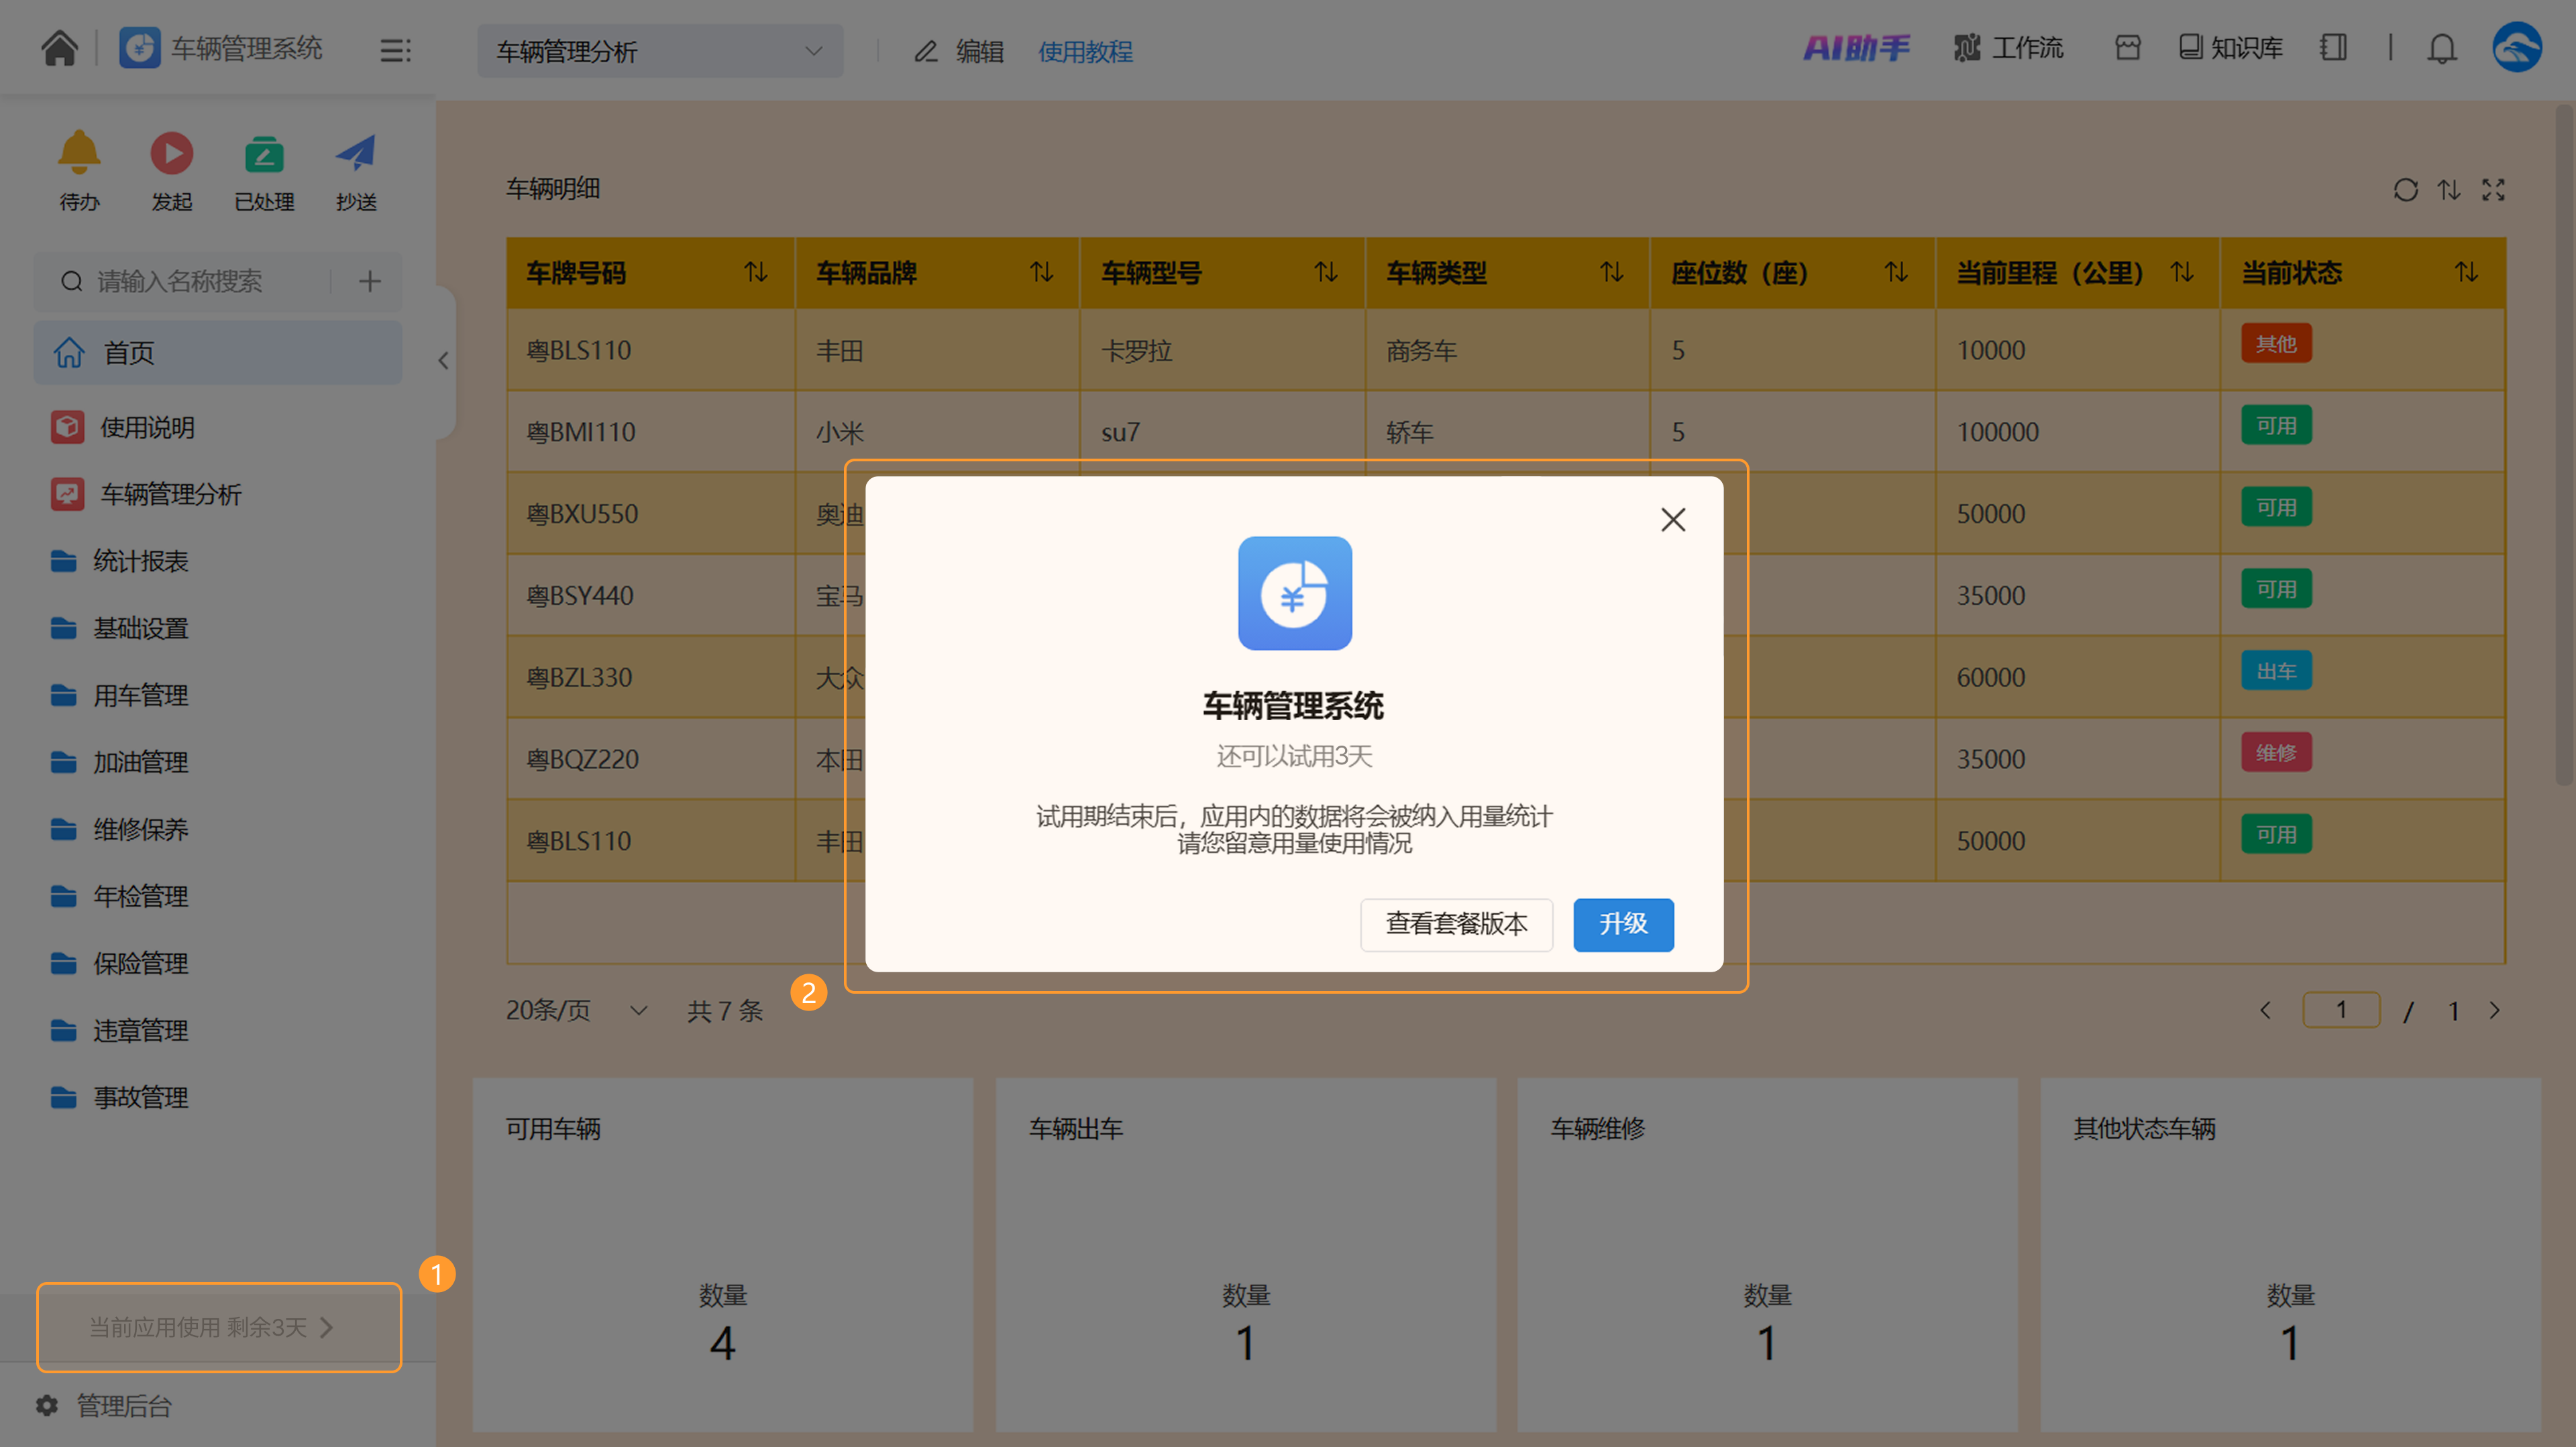2576x1447 pixels.
Task: Click plate cell 粤BMI110
Action: click(x=651, y=432)
